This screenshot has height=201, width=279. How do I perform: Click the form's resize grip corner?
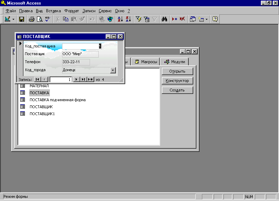click(x=121, y=80)
